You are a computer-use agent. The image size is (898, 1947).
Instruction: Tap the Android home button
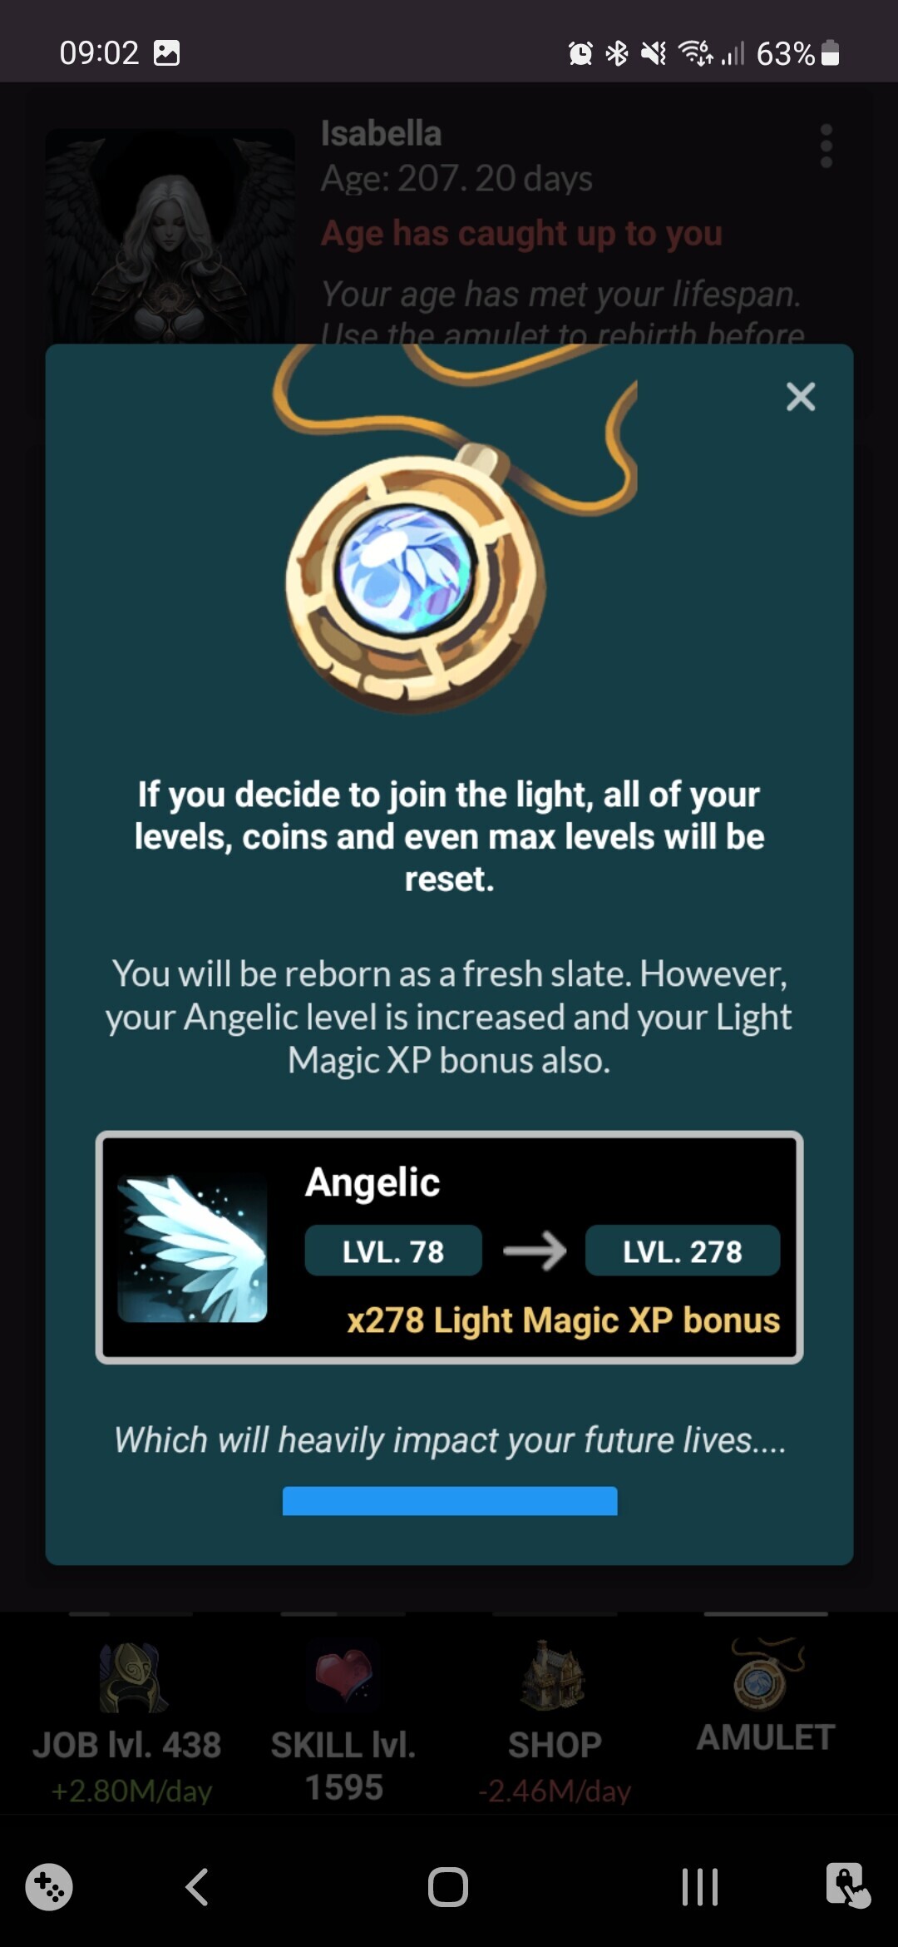pyautogui.click(x=448, y=1886)
